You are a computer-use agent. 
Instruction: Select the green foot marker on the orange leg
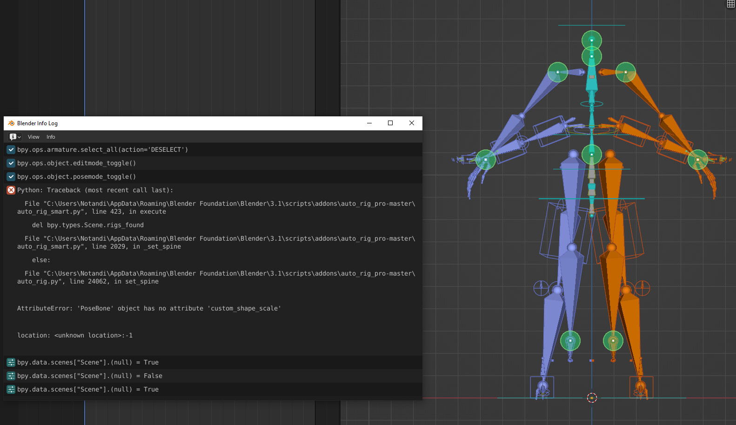(x=613, y=341)
